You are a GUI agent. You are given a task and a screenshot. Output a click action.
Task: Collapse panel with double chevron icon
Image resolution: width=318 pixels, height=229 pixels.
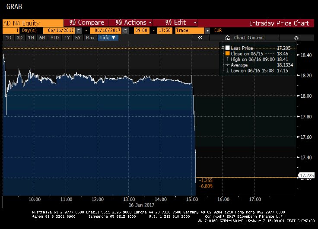(200, 38)
